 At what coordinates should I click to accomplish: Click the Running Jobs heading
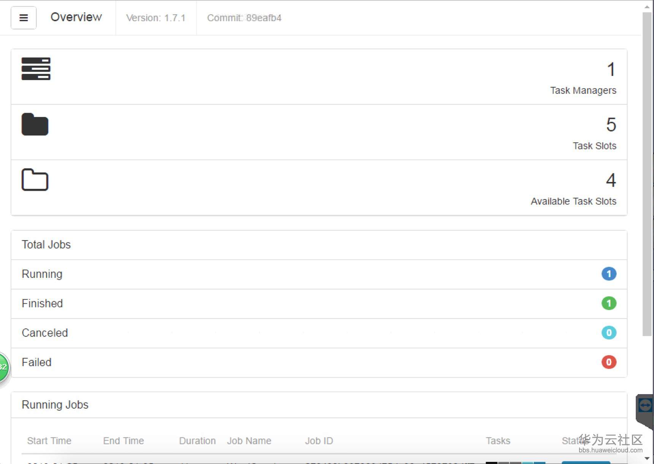(x=55, y=405)
